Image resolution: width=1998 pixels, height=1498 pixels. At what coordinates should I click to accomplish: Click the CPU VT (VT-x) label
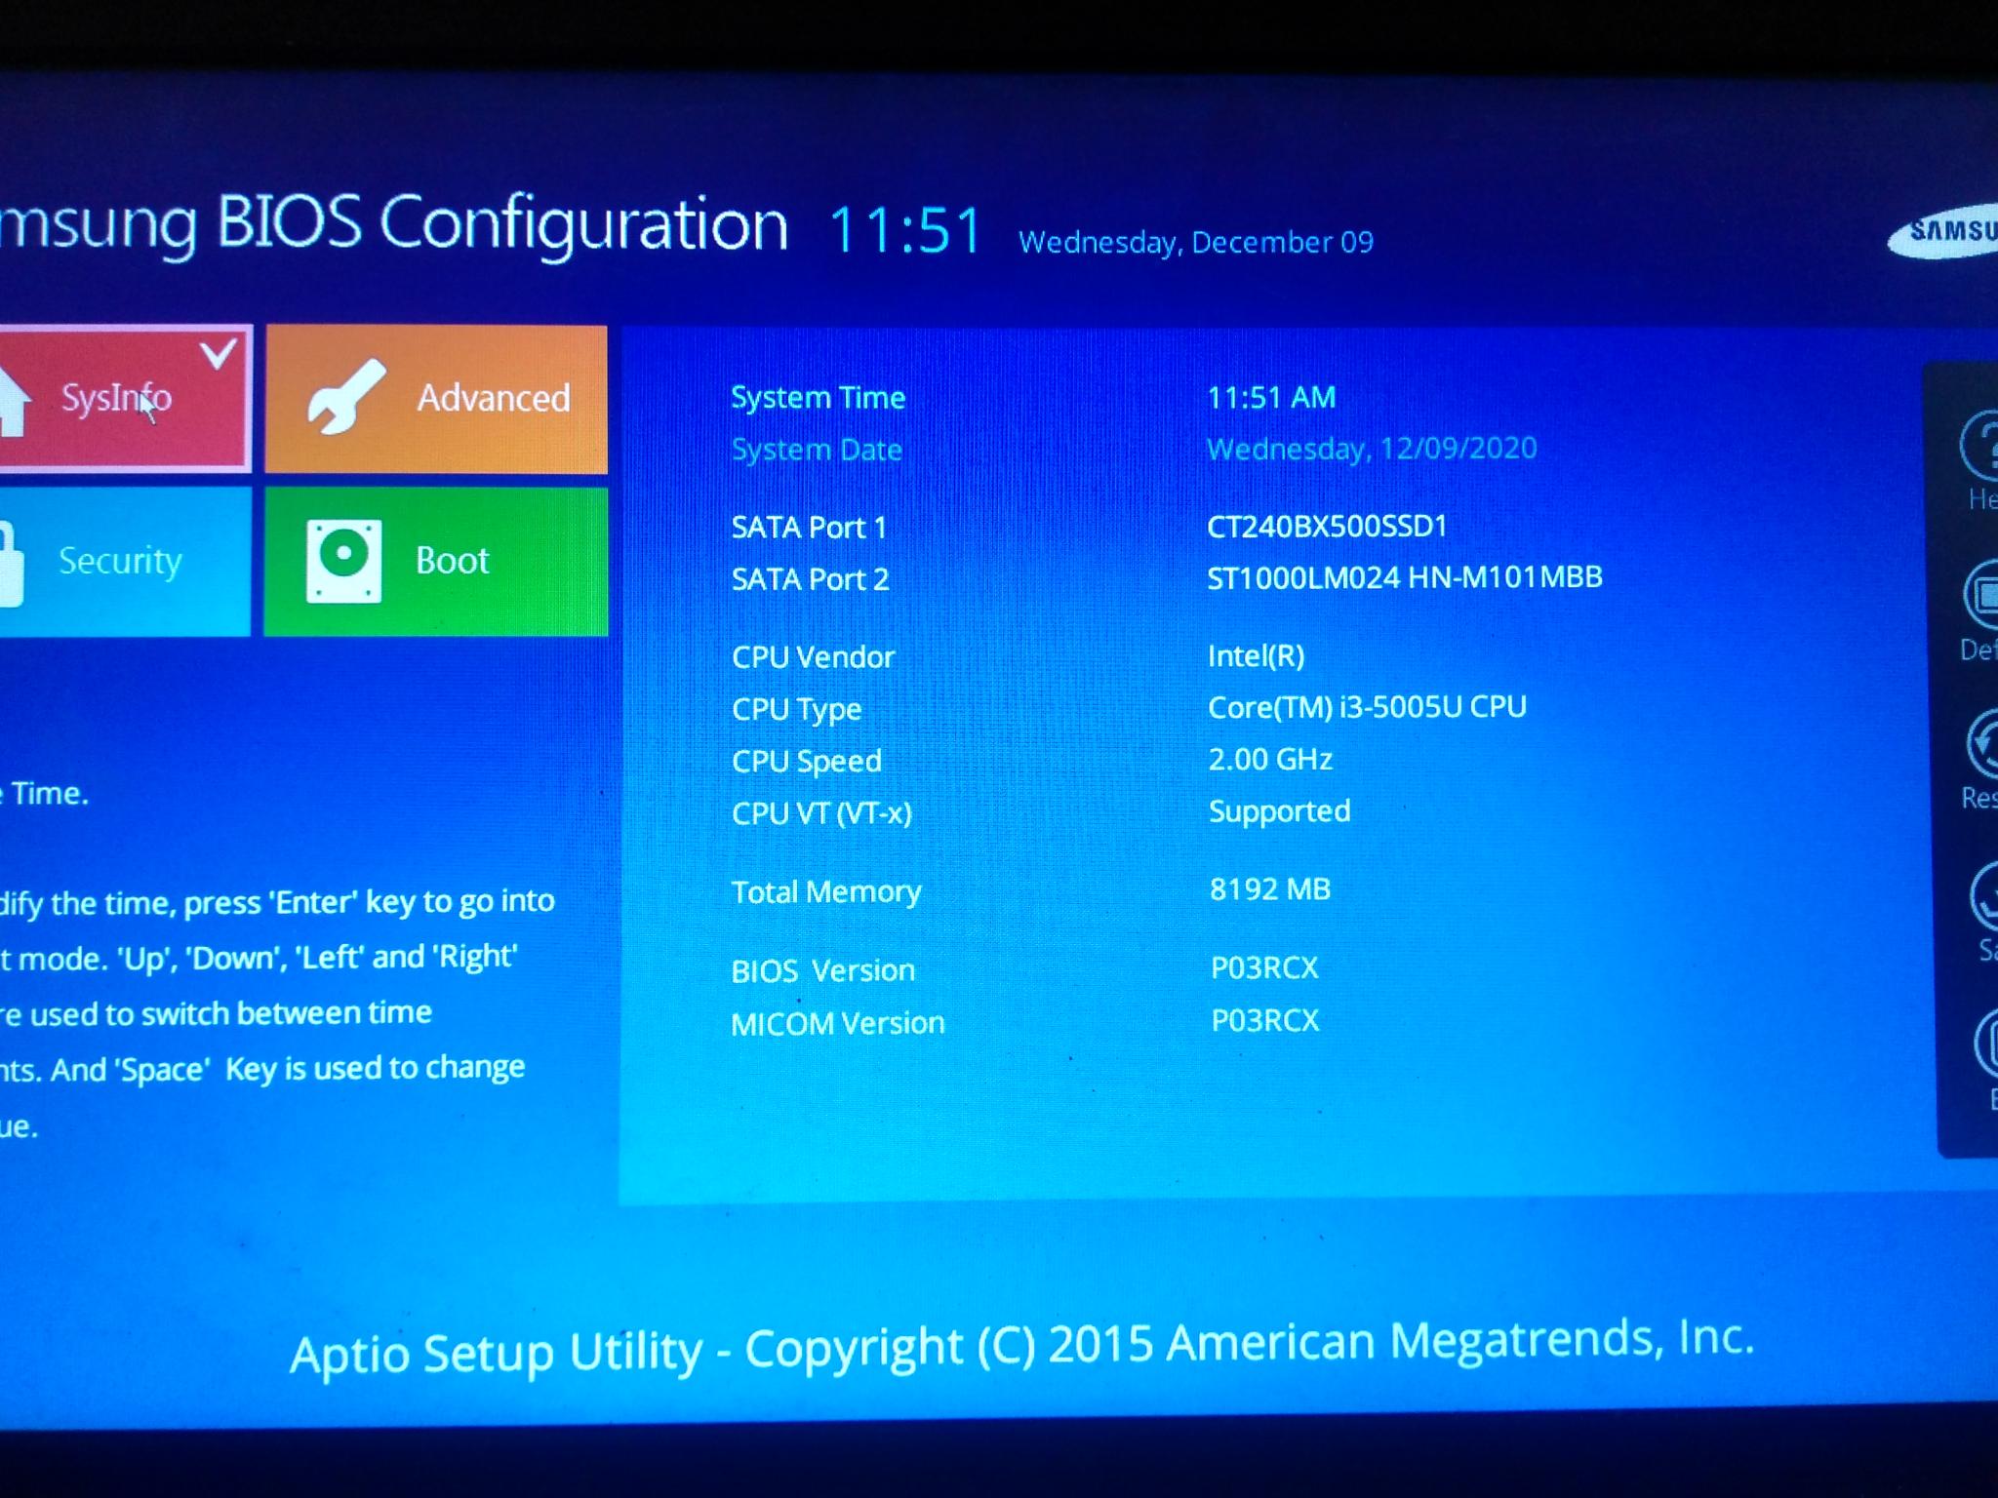coord(821,813)
